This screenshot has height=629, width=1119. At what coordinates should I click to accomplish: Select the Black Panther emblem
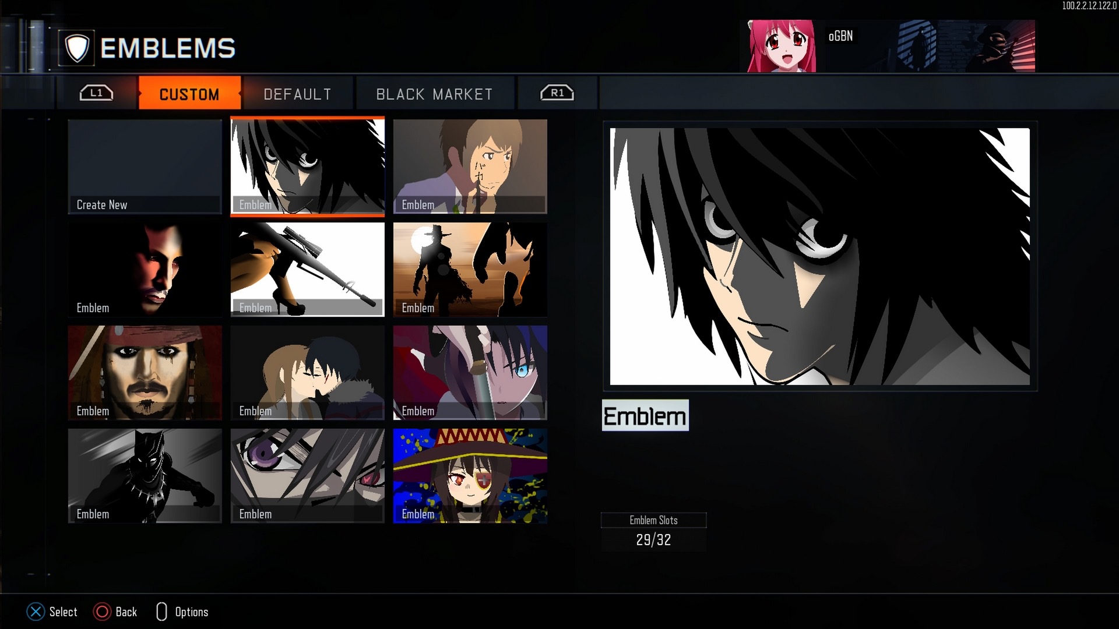(145, 475)
